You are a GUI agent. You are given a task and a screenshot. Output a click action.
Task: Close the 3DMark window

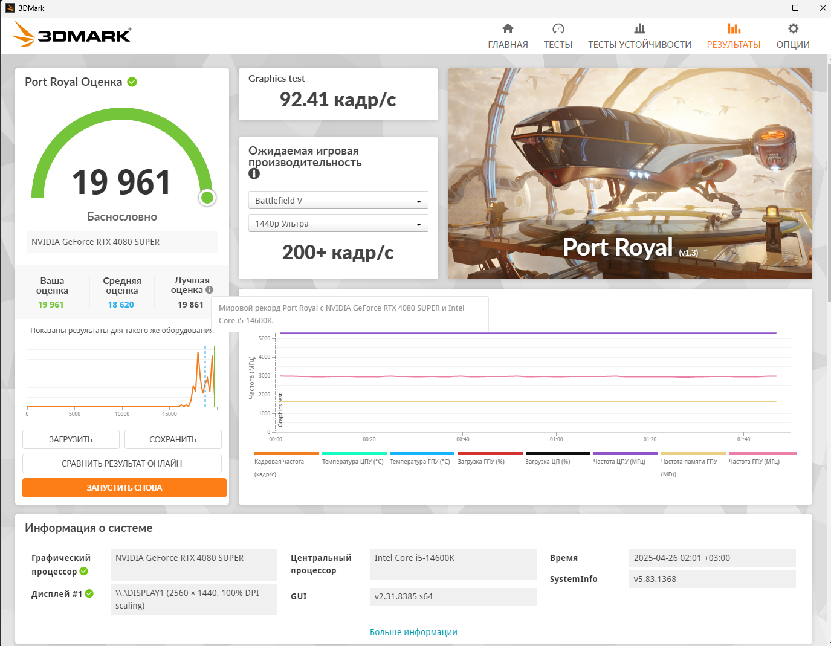click(823, 8)
